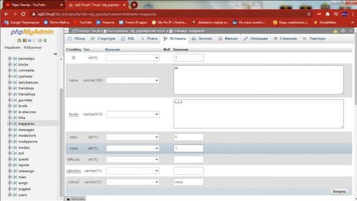Open the function dropdown for rgbcolors

click(133, 171)
